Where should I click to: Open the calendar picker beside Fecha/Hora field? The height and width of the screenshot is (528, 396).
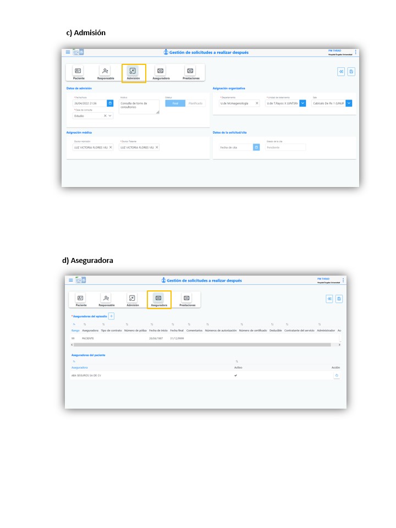tap(109, 103)
